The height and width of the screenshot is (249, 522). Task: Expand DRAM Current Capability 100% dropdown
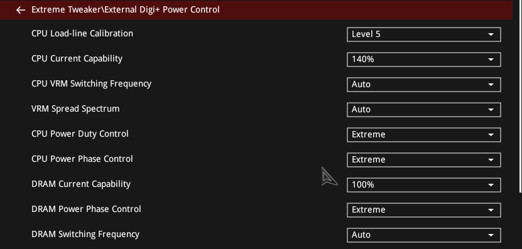(x=424, y=185)
